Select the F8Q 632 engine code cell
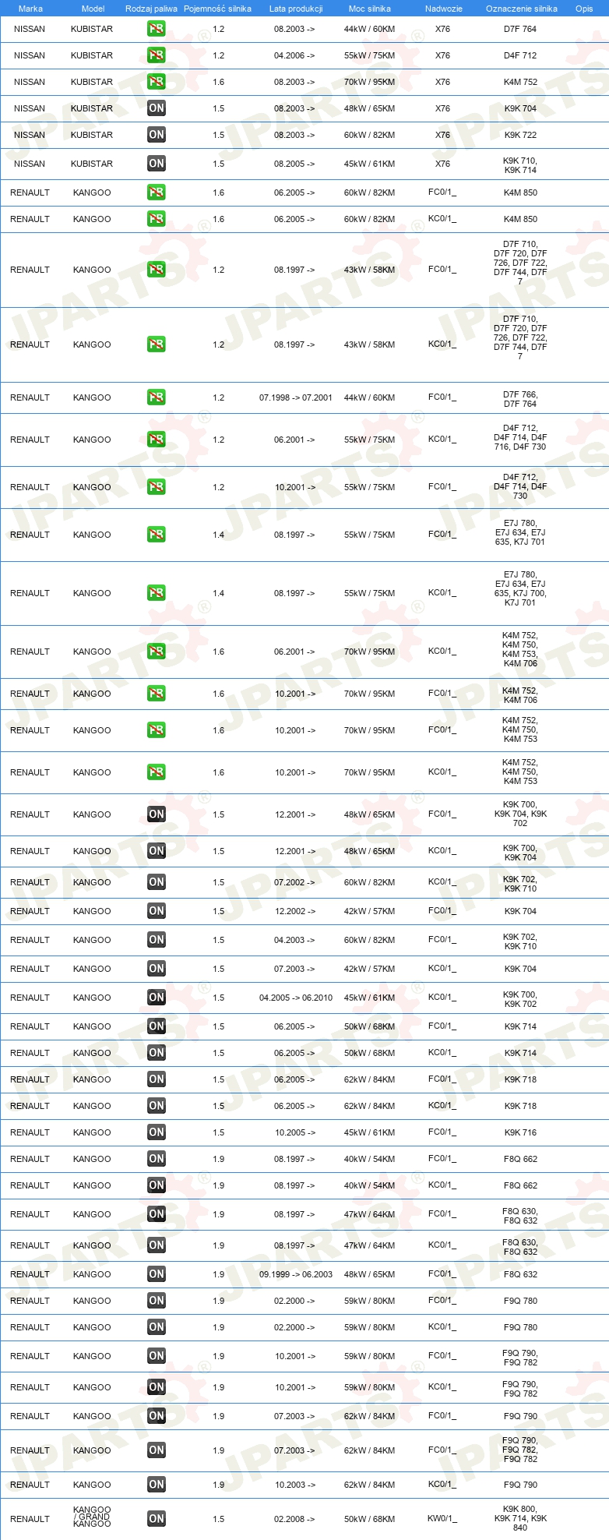609x1540 pixels. [x=520, y=1274]
